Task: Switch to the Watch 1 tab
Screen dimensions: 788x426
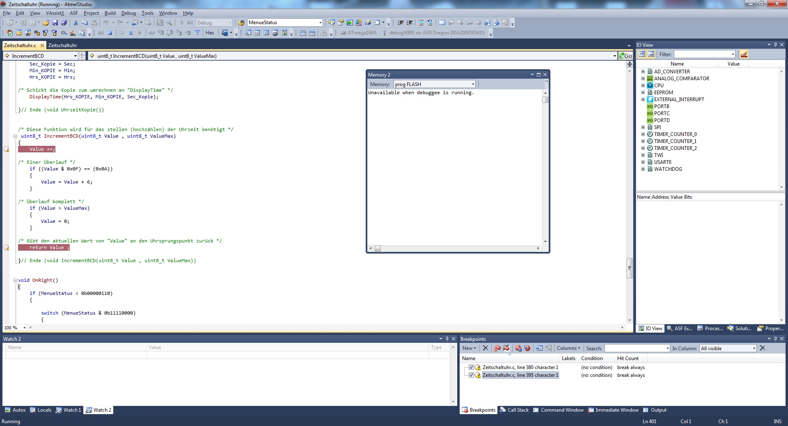Action: (69, 410)
